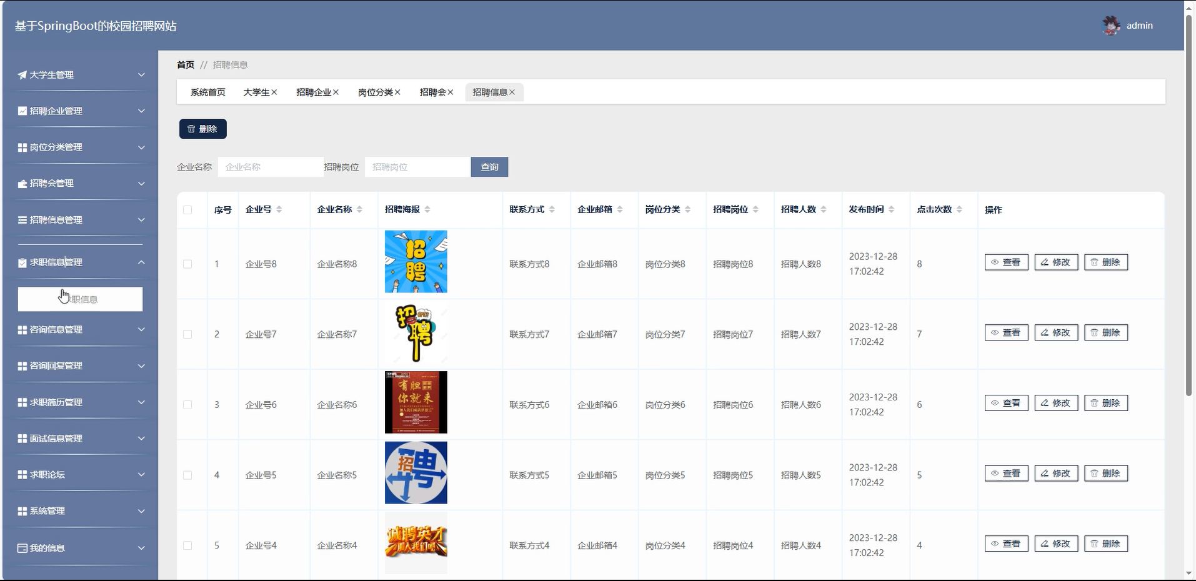Viewport: 1196px width, 581px height.
Task: Open the 求职信息 submenu item
Action: pyautogui.click(x=80, y=299)
